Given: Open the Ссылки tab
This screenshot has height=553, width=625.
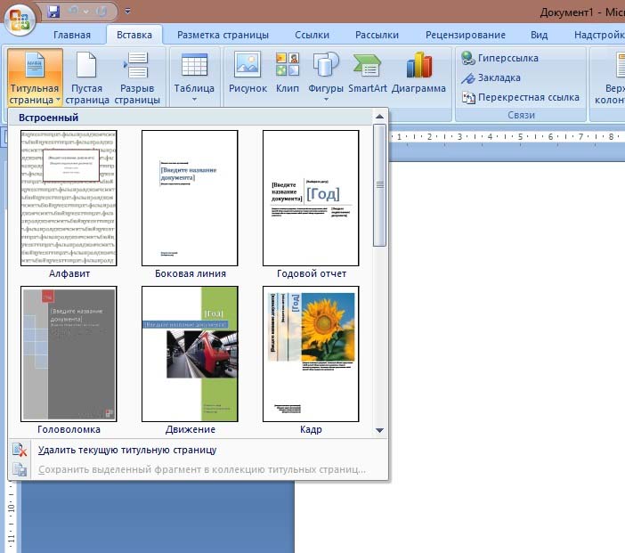Looking at the screenshot, I should pyautogui.click(x=312, y=35).
